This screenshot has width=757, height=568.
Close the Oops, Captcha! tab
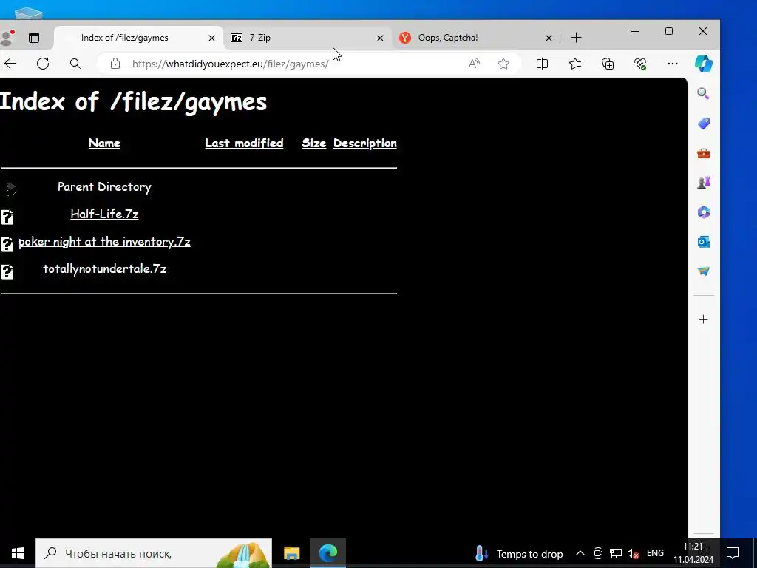pos(549,38)
